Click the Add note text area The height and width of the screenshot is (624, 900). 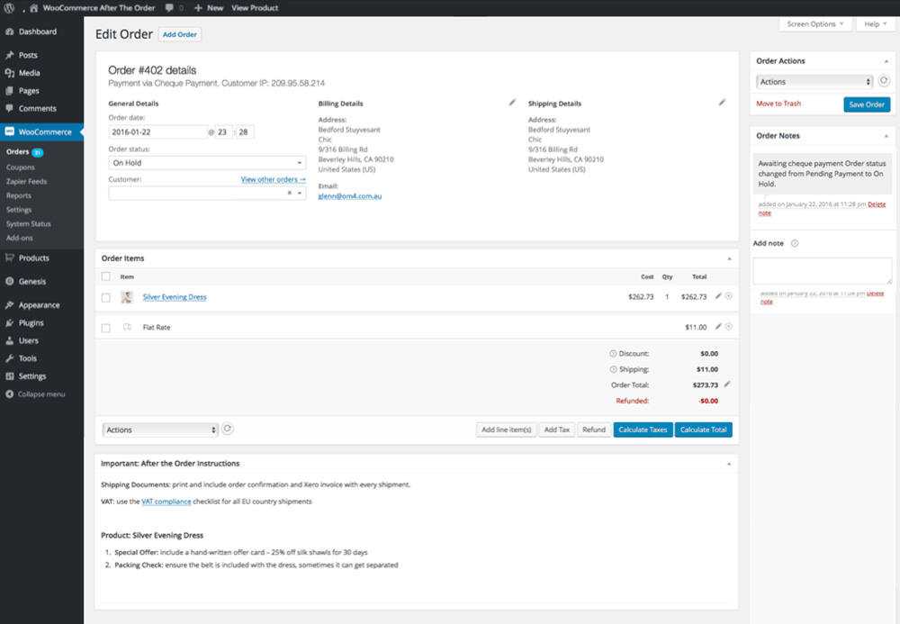tap(823, 270)
